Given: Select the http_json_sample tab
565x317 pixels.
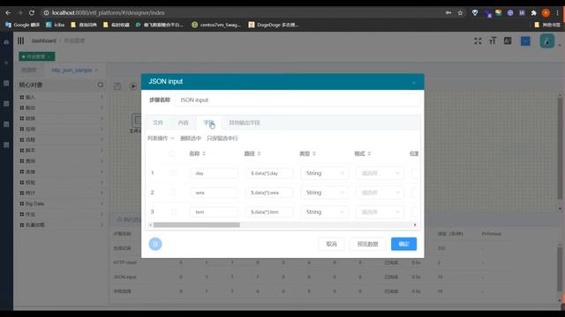Looking at the screenshot, I should [x=74, y=70].
